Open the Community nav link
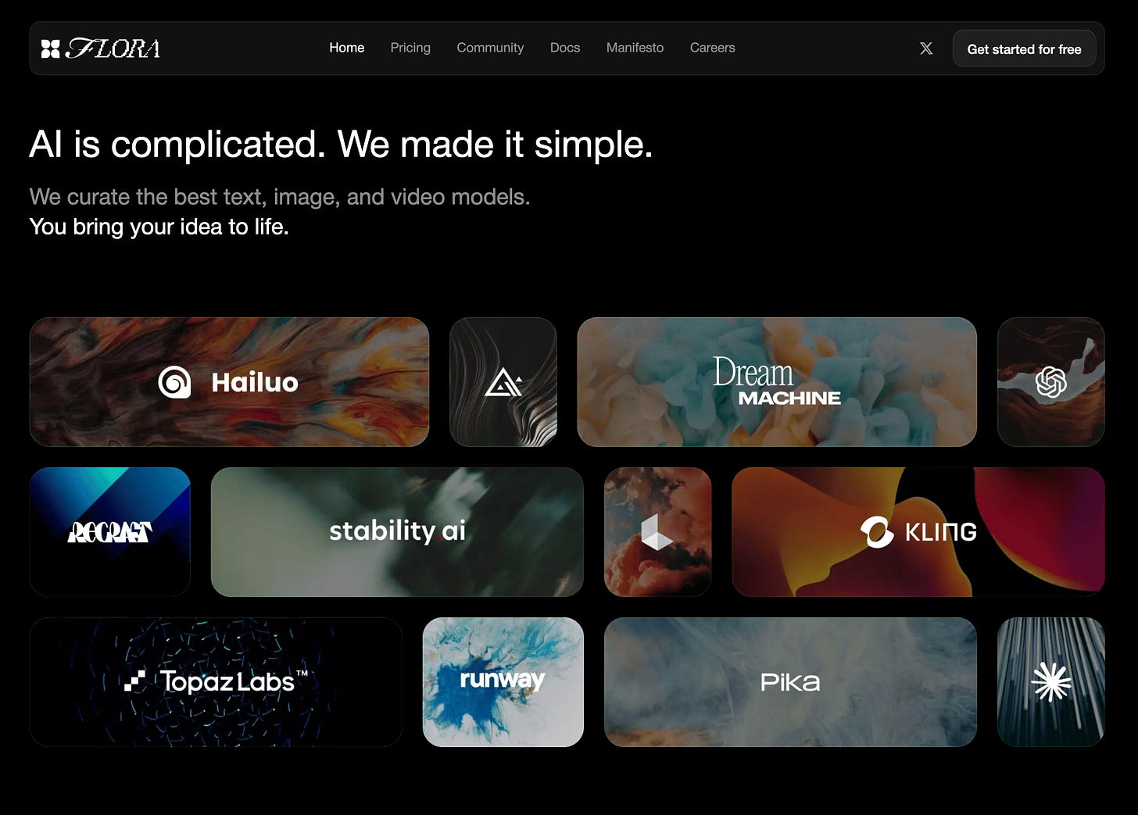The width and height of the screenshot is (1138, 815). point(490,48)
